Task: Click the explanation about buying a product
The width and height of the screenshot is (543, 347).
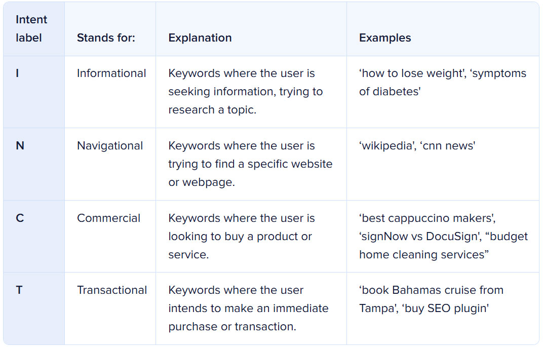Action: coord(251,236)
